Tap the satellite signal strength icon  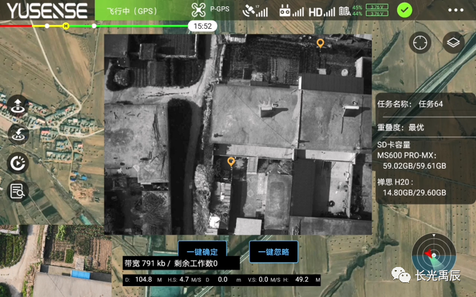point(255,10)
